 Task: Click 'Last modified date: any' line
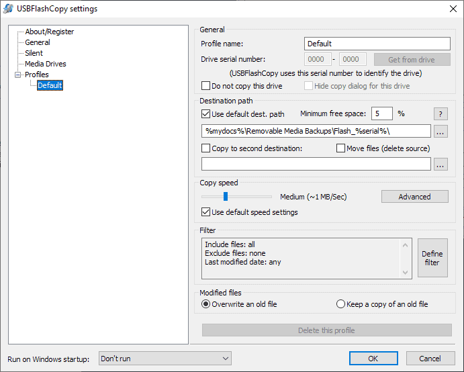243,262
